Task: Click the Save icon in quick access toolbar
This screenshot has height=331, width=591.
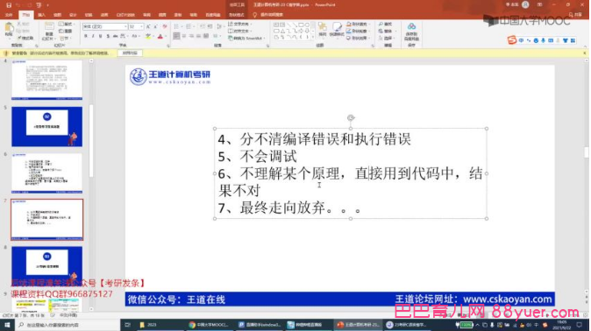Action: 9,5
